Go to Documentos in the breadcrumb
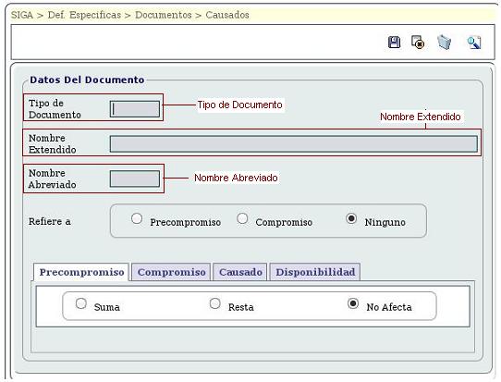Viewport: 501px width, 382px height. pyautogui.click(x=164, y=15)
